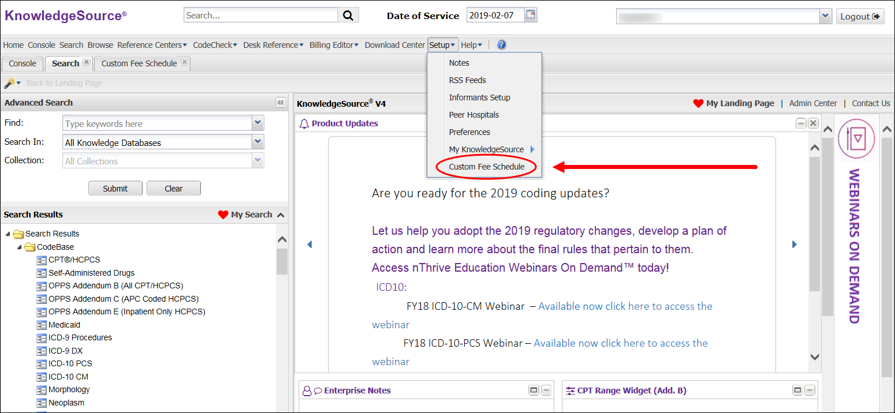Close the Search tab
895x413 pixels.
point(86,62)
